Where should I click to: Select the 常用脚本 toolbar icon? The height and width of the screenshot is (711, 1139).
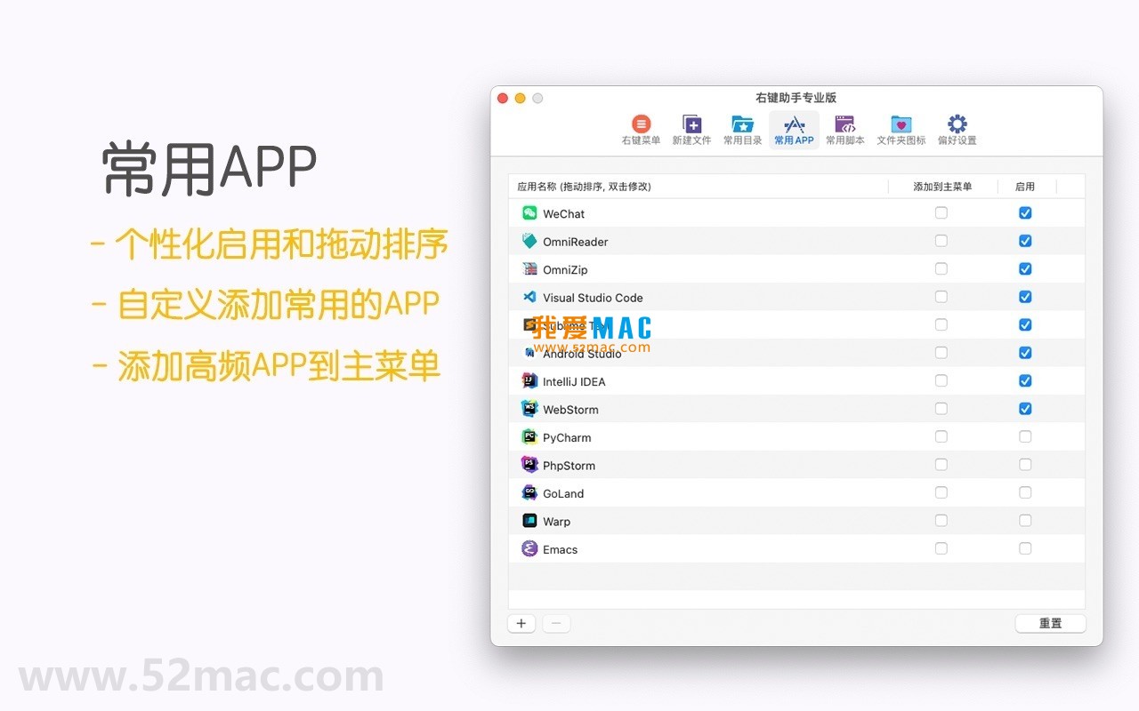pyautogui.click(x=844, y=130)
